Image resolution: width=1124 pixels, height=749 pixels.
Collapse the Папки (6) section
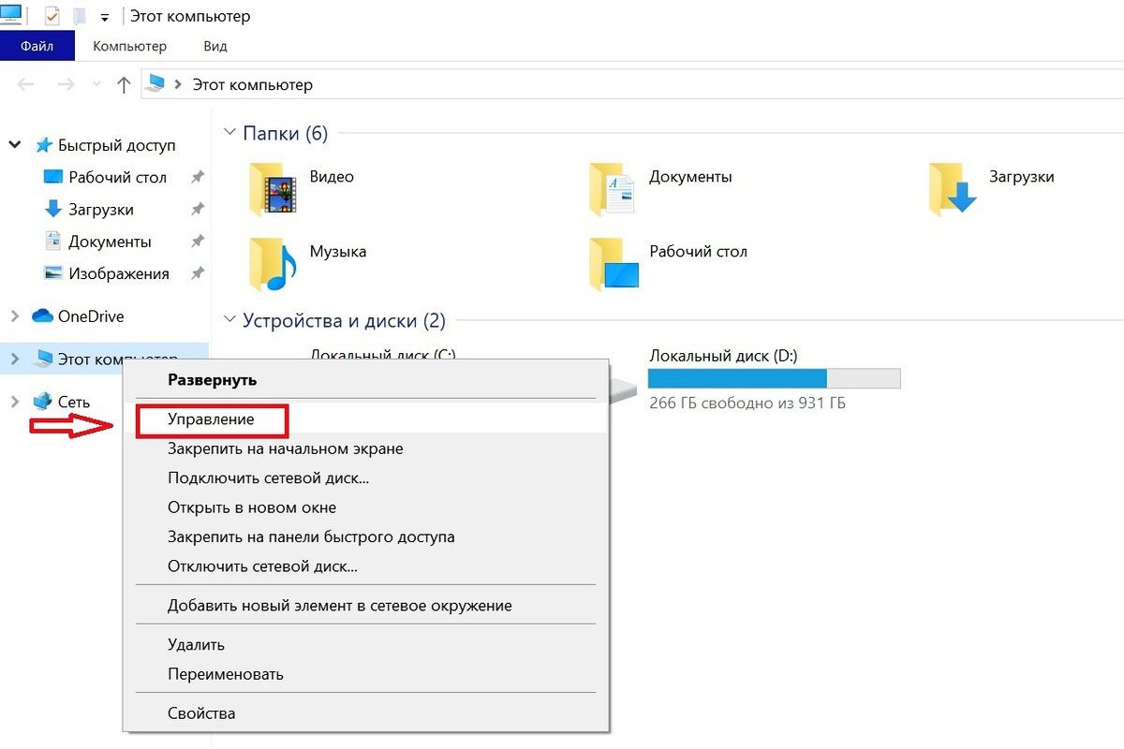click(230, 134)
